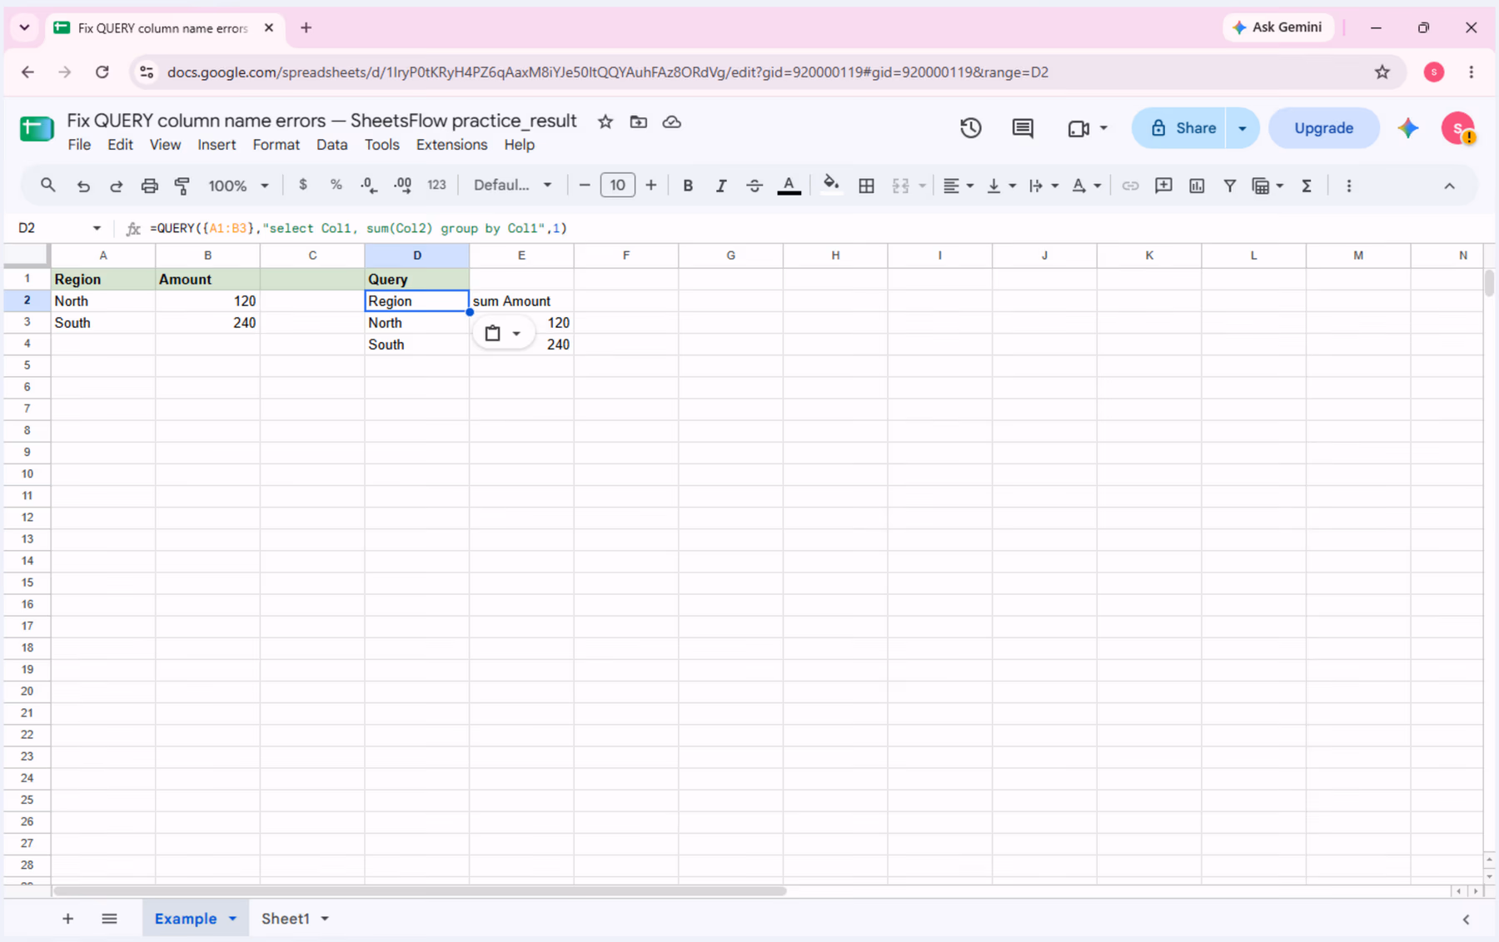Open the fill color picker
Image resolution: width=1499 pixels, height=942 pixels.
click(831, 185)
